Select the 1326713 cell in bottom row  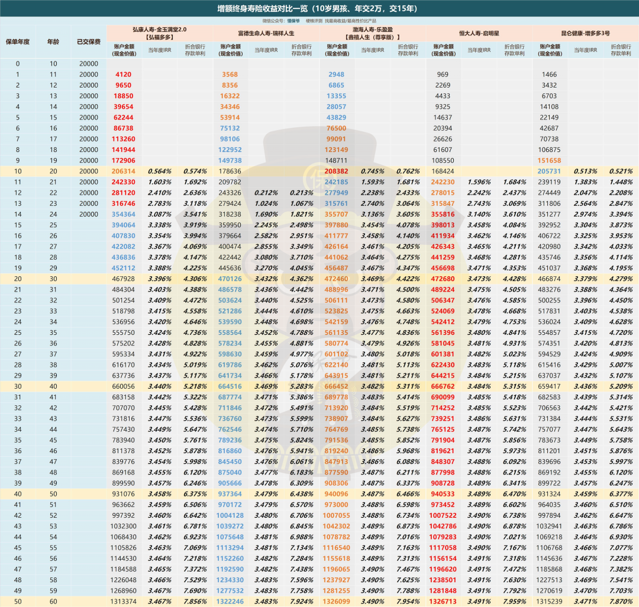click(443, 600)
